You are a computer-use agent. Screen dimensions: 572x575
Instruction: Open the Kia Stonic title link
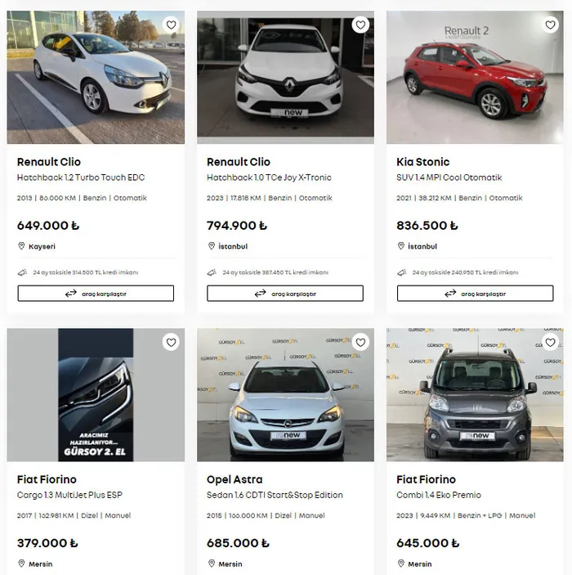pos(422,162)
